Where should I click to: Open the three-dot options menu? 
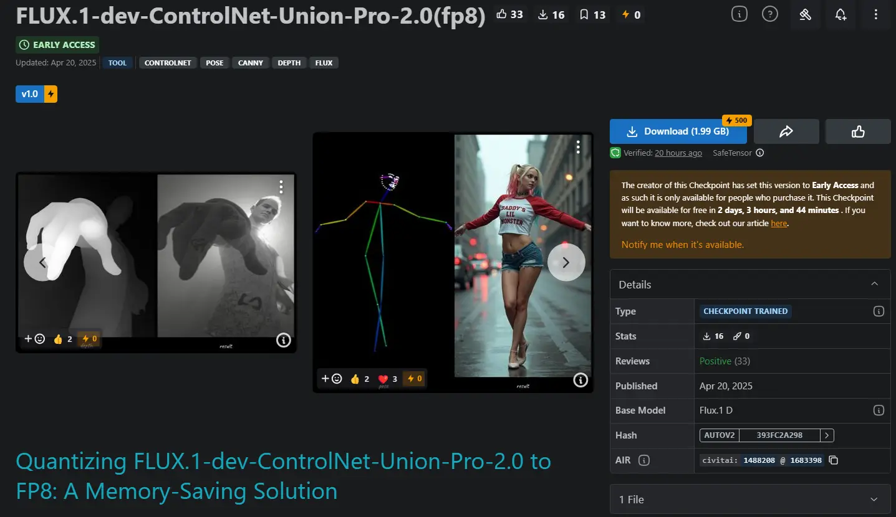coord(875,14)
